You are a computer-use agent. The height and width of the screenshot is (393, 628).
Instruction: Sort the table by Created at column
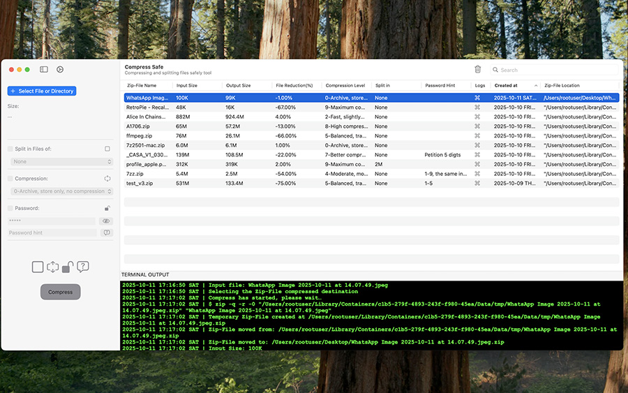tap(506, 85)
